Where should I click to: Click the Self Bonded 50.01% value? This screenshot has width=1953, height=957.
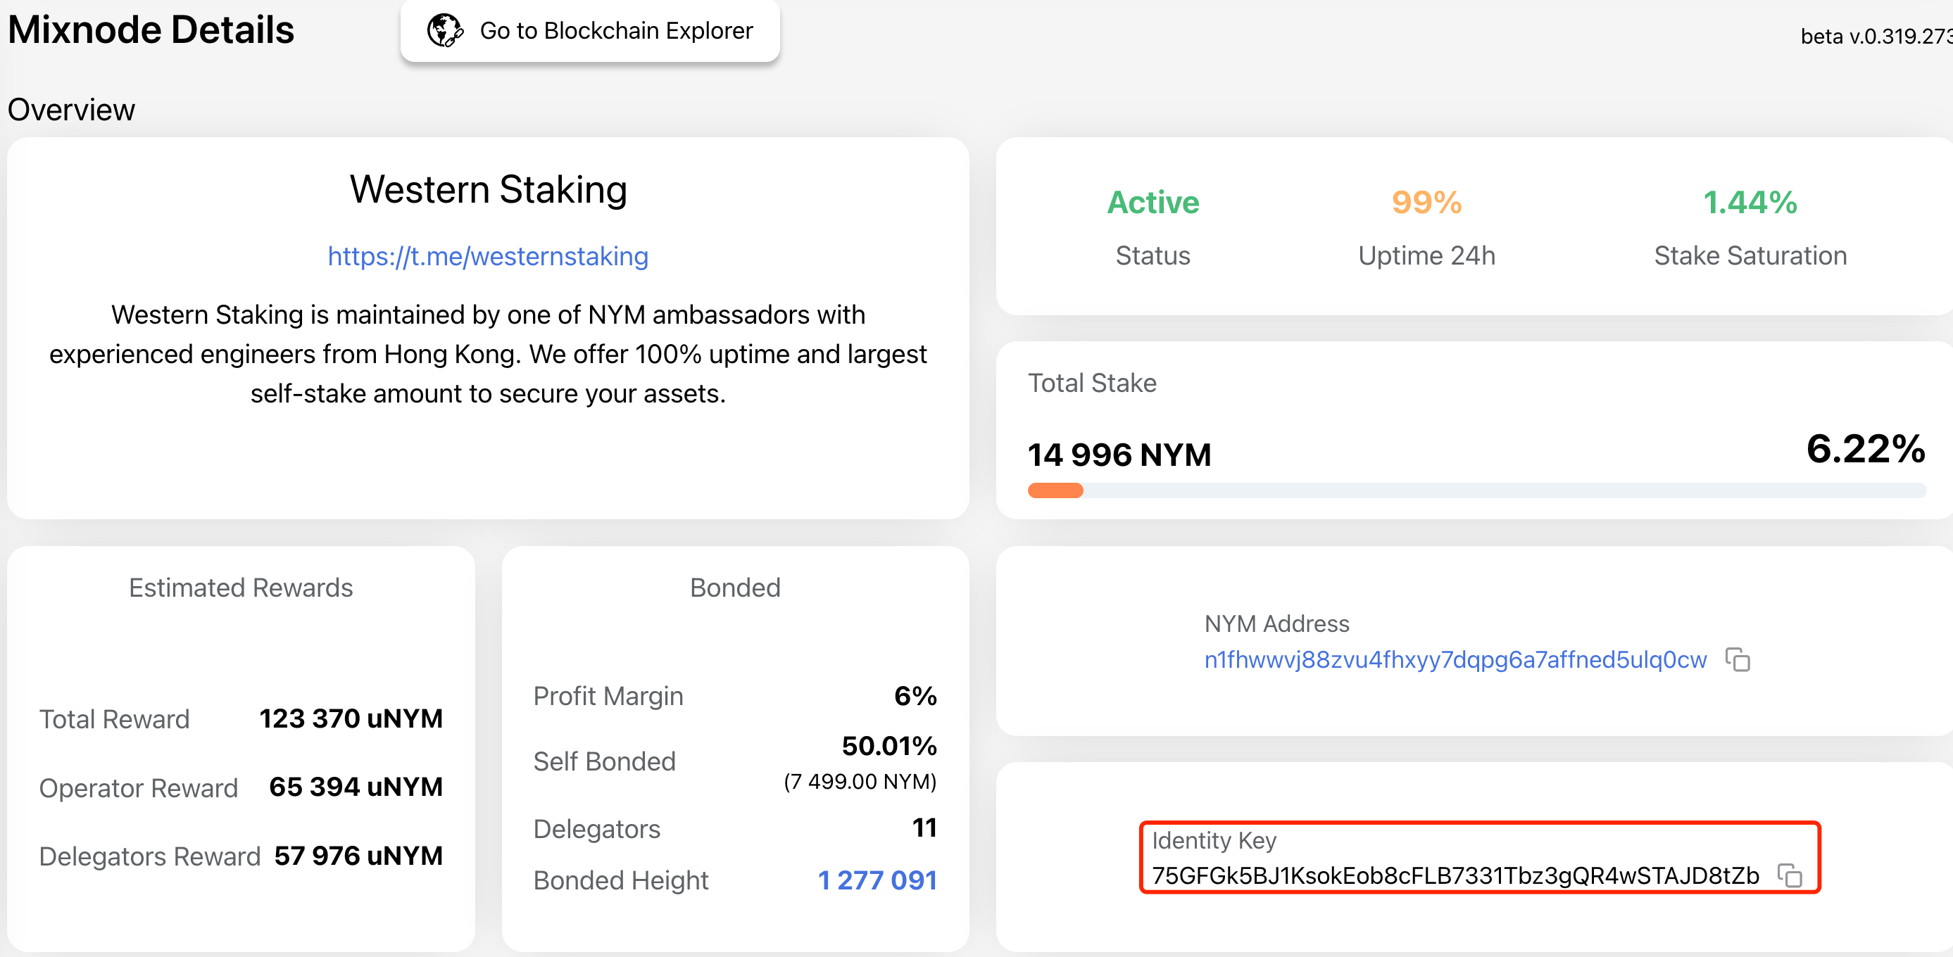(x=888, y=747)
